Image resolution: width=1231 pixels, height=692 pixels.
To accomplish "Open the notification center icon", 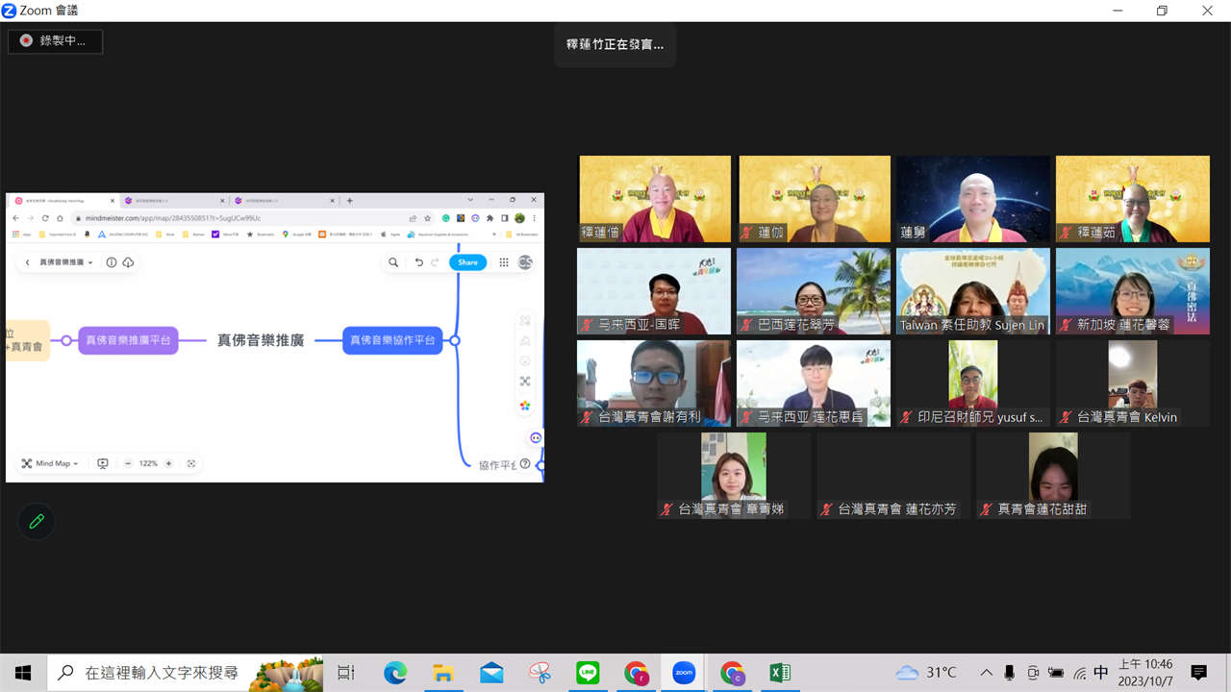I will (1198, 673).
